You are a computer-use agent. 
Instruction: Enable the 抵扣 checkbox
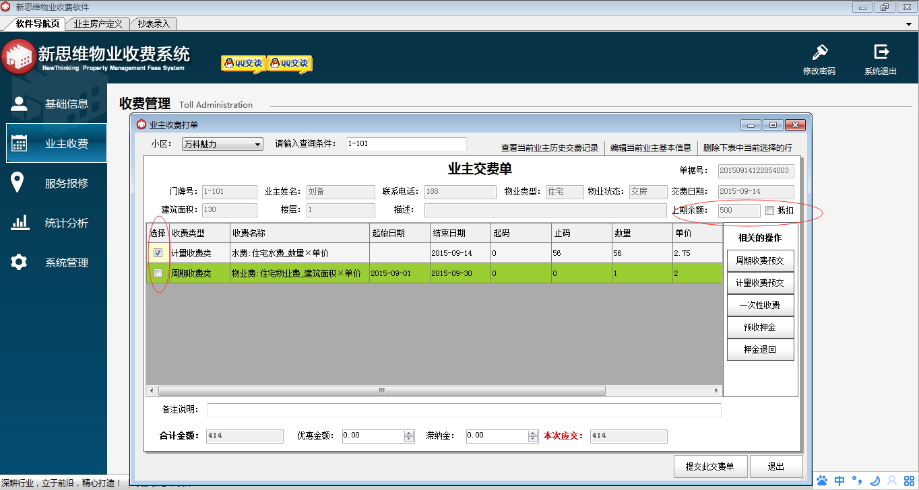[769, 210]
